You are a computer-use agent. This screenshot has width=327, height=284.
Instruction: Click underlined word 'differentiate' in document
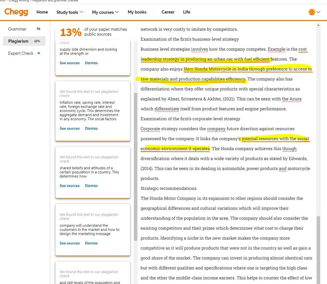click(167, 109)
